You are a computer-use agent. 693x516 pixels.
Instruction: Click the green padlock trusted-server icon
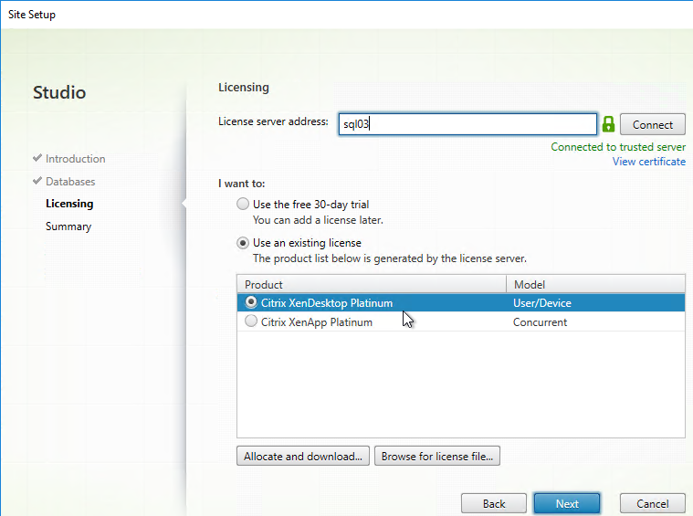608,124
